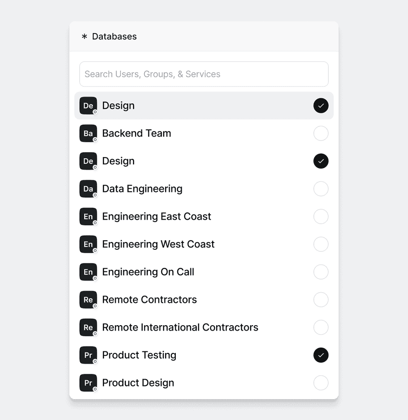408x420 pixels.
Task: Pick the Remote Contractors list item label
Action: coord(149,299)
